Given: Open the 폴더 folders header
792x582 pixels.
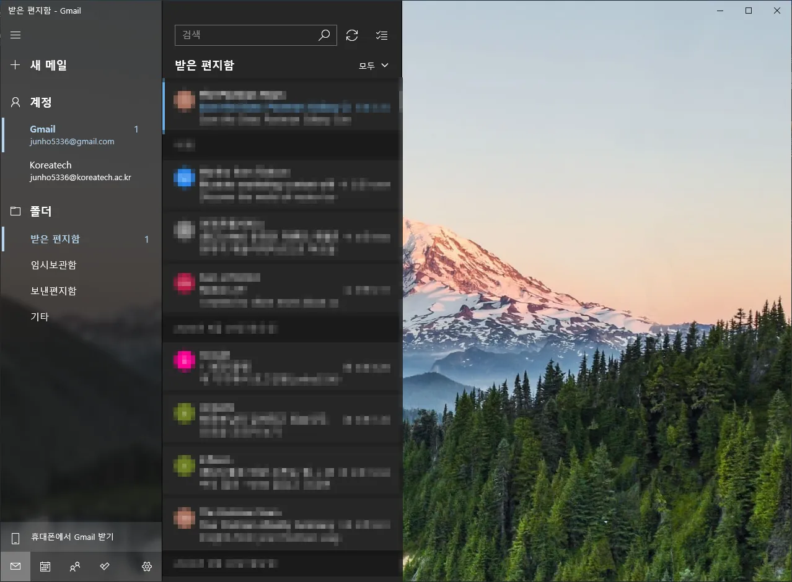Looking at the screenshot, I should point(41,212).
